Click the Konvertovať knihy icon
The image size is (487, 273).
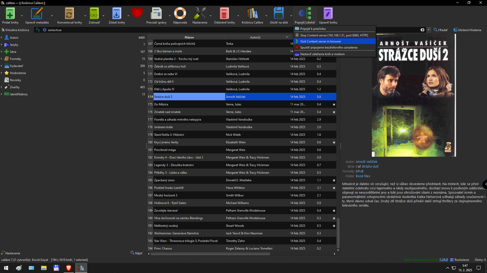tap(69, 14)
